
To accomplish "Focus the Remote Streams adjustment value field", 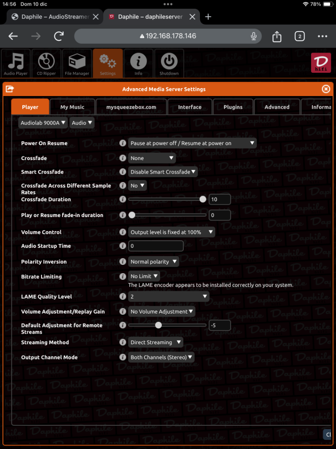I will tap(220, 325).
